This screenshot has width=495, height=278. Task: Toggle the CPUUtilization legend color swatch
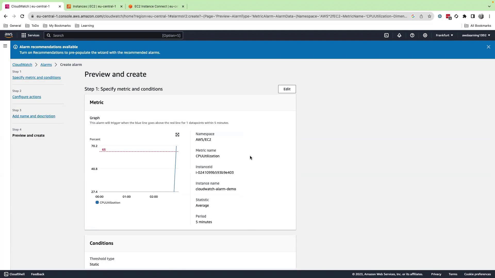(x=97, y=203)
